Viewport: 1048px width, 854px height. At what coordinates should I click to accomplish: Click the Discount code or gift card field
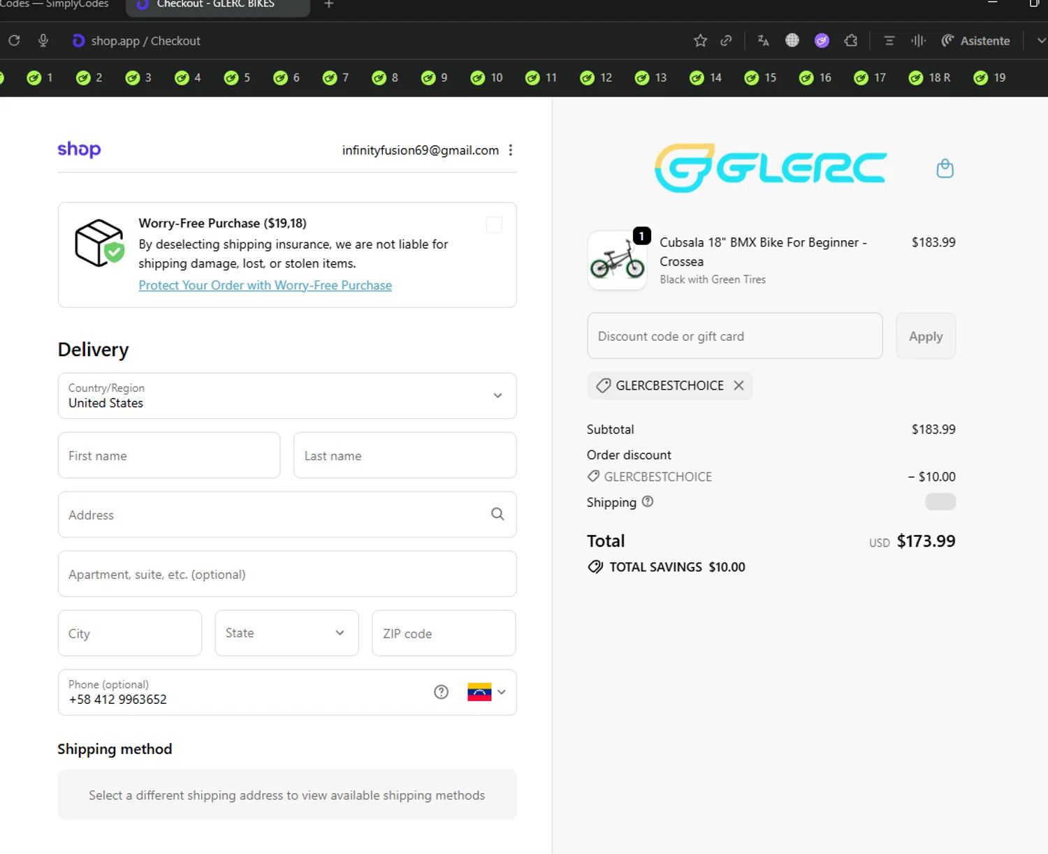tap(734, 336)
